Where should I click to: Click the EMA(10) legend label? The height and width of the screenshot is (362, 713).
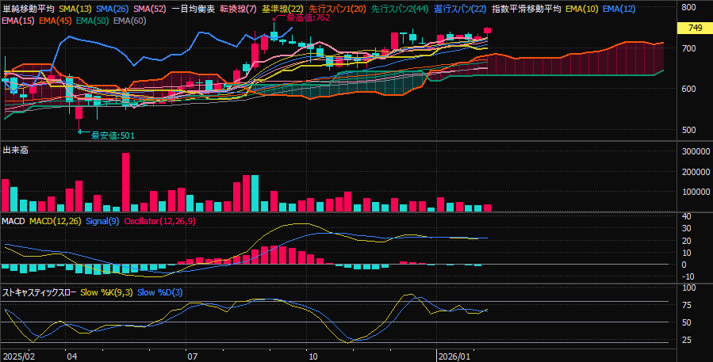pyautogui.click(x=581, y=9)
